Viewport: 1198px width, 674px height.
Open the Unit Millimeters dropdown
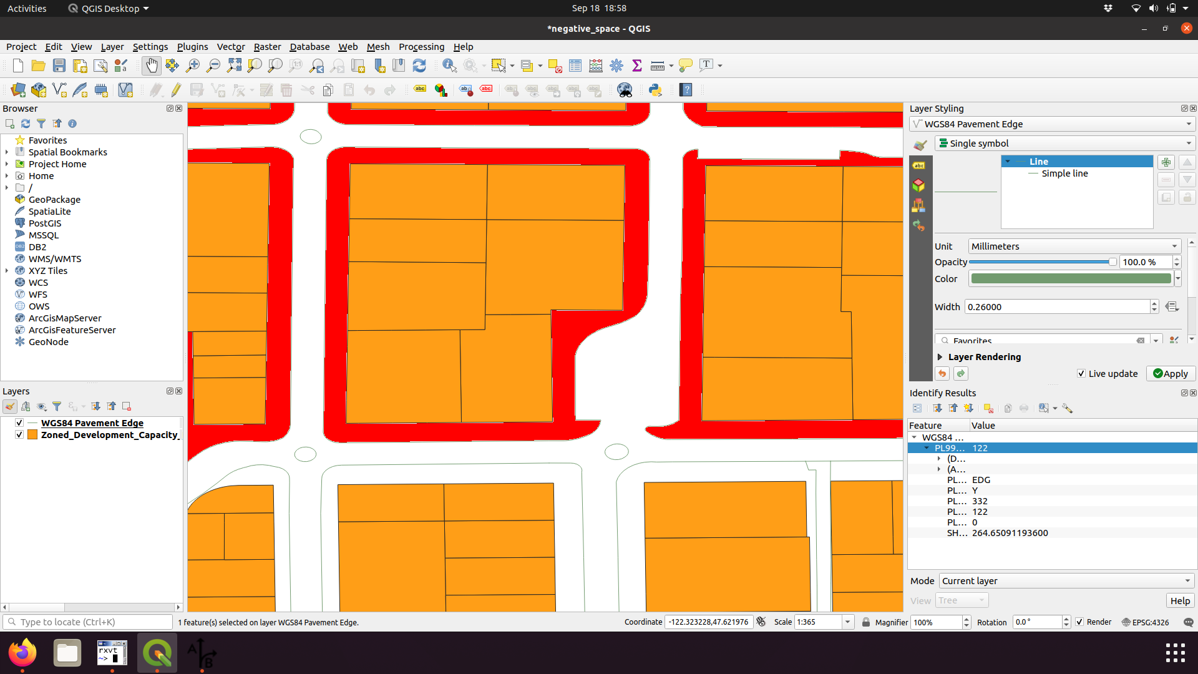[1074, 247]
